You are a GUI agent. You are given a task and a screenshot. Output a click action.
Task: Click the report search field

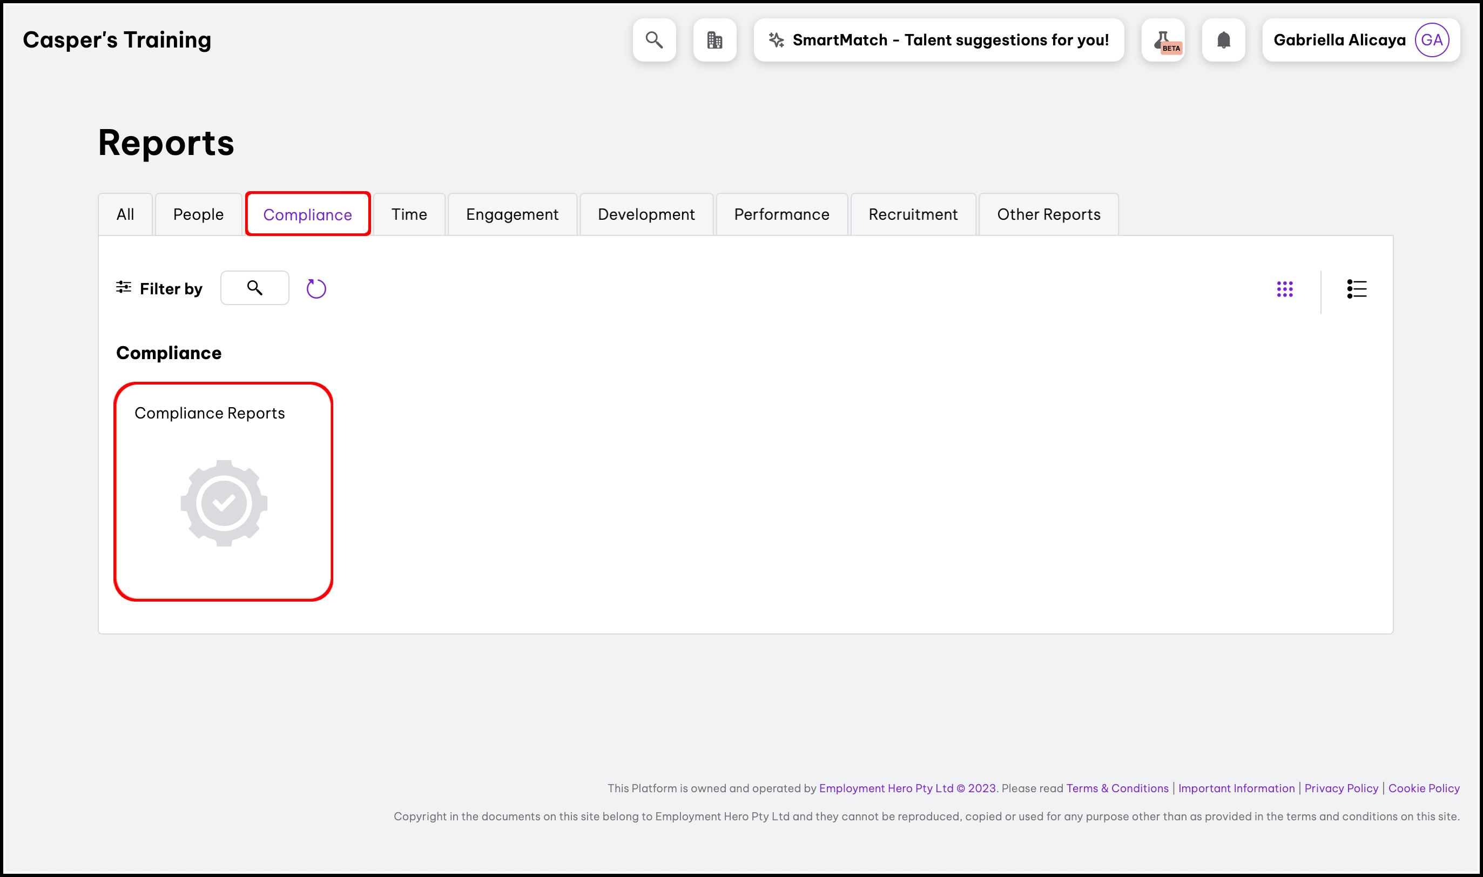tap(255, 288)
